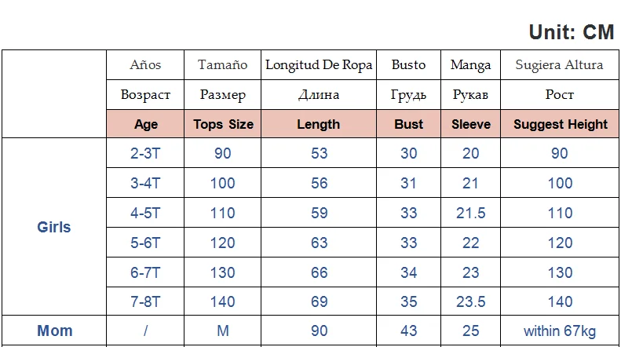Select the '23.5' sleeve value

pyautogui.click(x=471, y=301)
